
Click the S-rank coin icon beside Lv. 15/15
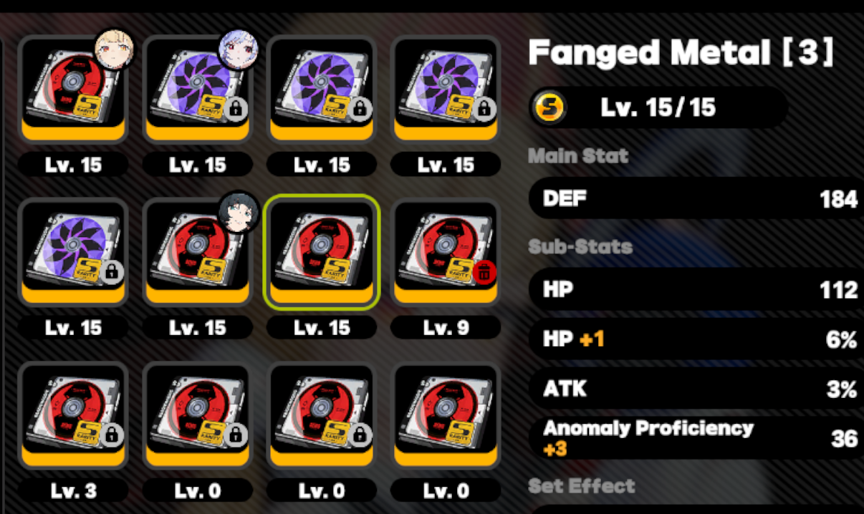[x=550, y=107]
